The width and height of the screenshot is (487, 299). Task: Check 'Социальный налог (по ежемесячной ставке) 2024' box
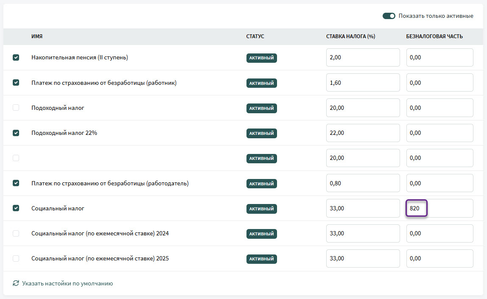[x=16, y=233]
